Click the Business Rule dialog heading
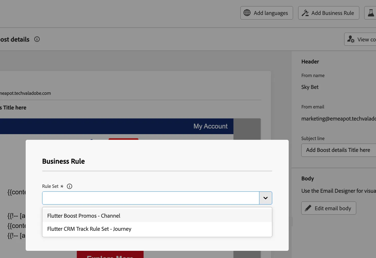376x258 pixels. click(63, 161)
